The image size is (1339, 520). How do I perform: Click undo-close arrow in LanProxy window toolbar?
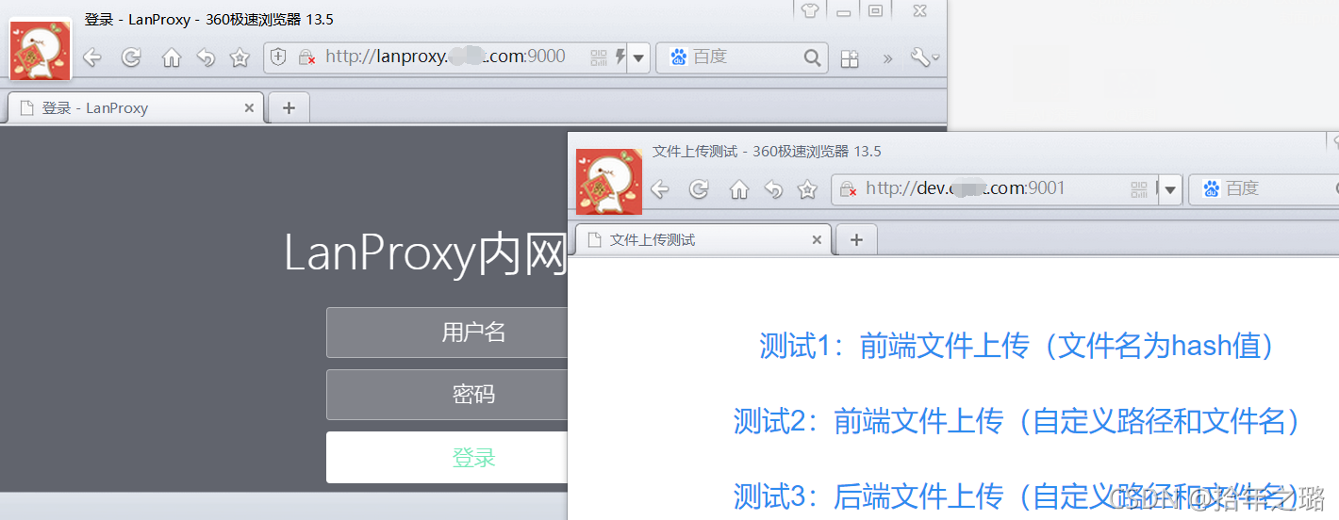pos(206,57)
